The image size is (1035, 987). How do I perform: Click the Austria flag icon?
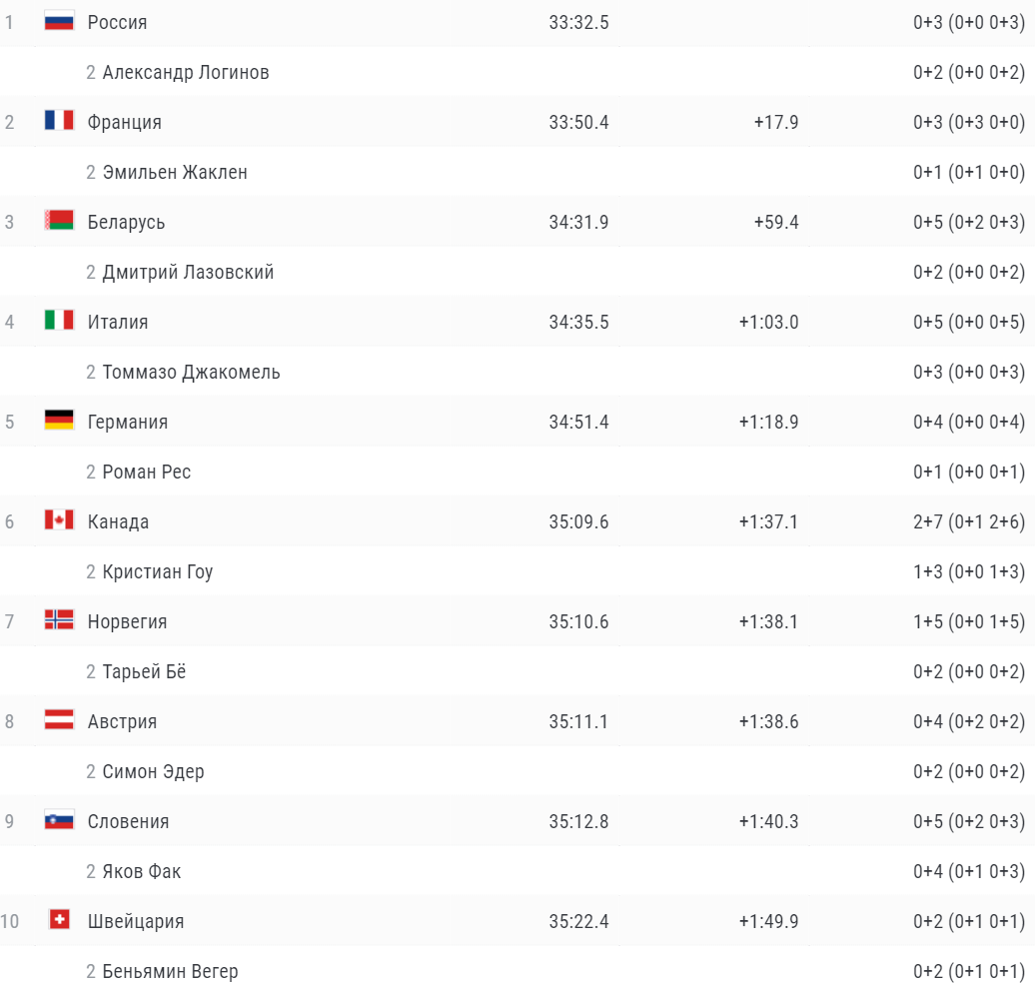(59, 720)
